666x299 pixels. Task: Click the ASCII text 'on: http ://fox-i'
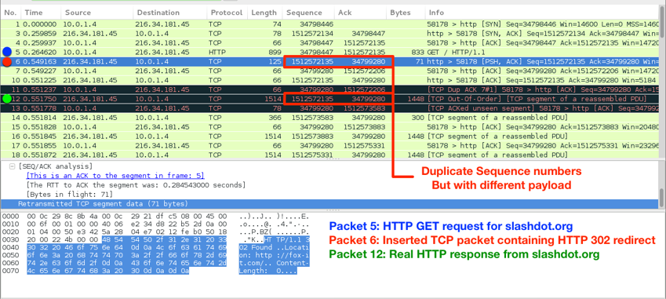click(275, 254)
